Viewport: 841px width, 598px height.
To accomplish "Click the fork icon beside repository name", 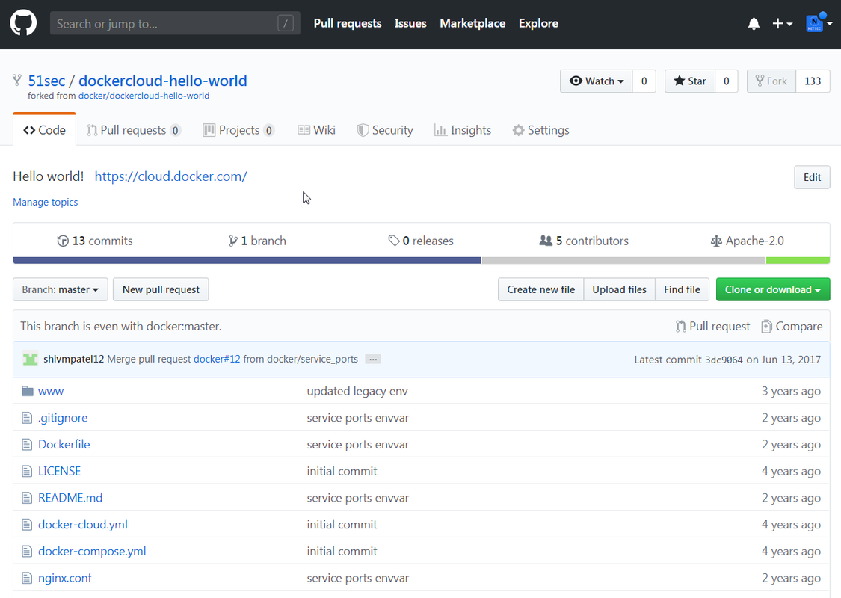I will pyautogui.click(x=17, y=81).
